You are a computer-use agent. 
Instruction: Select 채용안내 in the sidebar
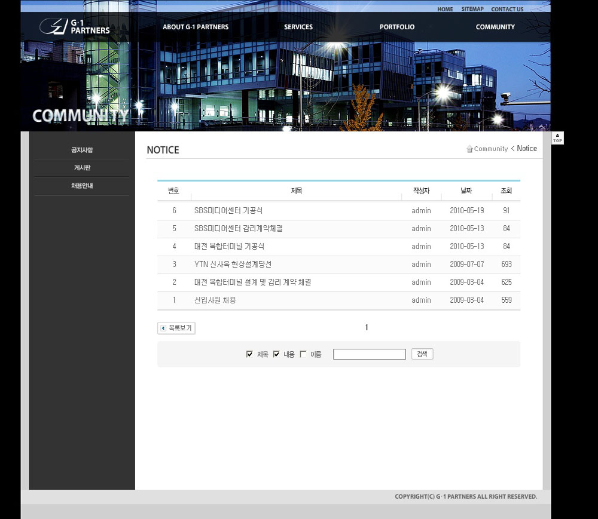click(82, 186)
